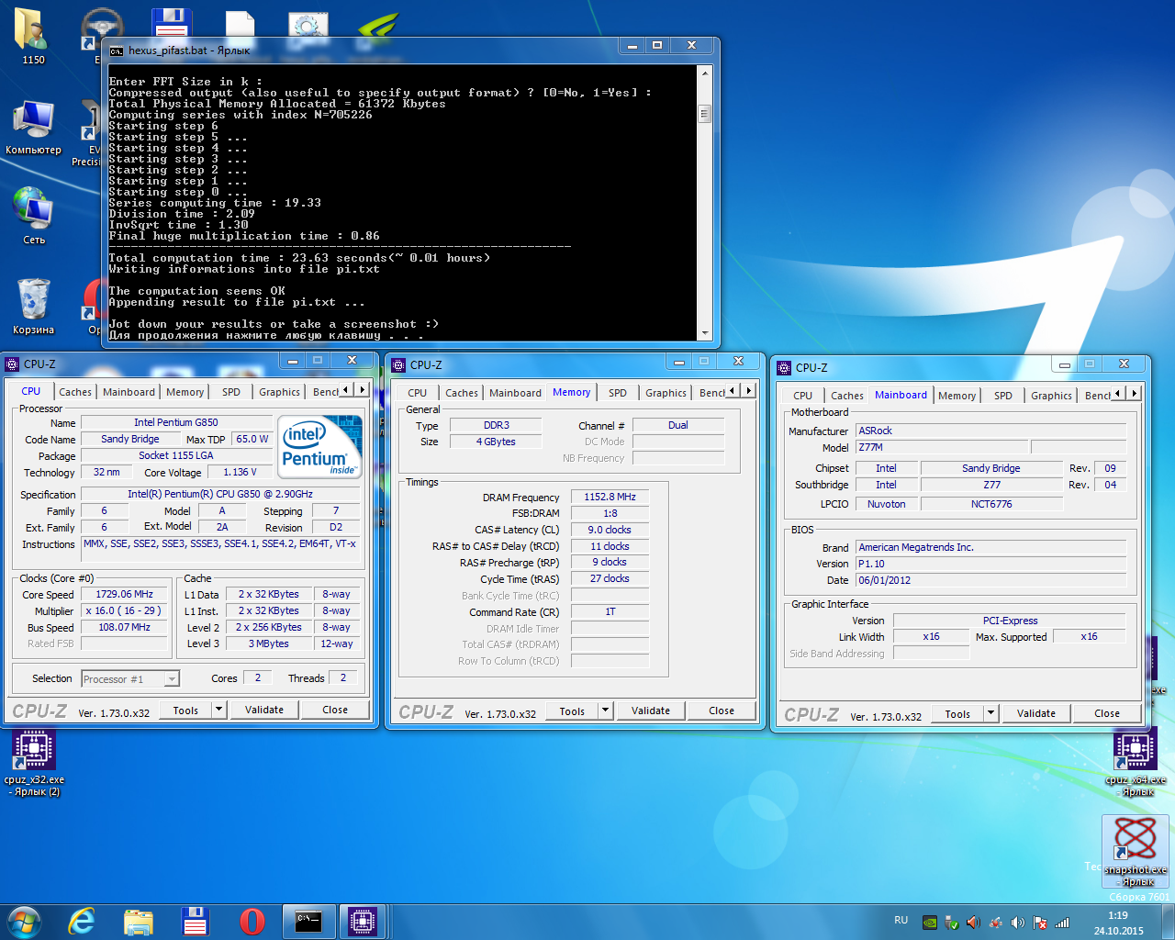Open Компьютер desktop icon
1175x940 pixels.
(x=33, y=127)
